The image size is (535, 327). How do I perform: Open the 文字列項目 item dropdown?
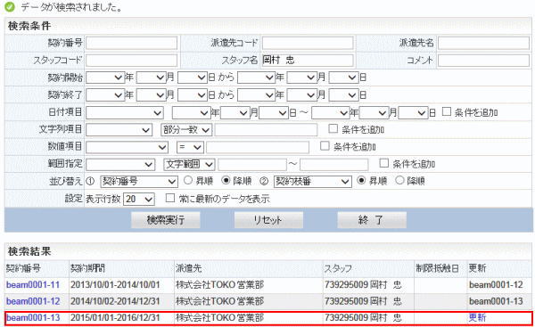tap(119, 130)
